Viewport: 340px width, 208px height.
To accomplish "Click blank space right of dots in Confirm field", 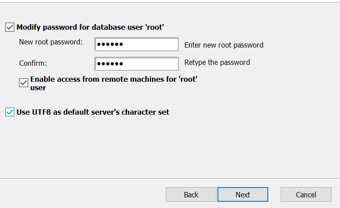I will 151,64.
